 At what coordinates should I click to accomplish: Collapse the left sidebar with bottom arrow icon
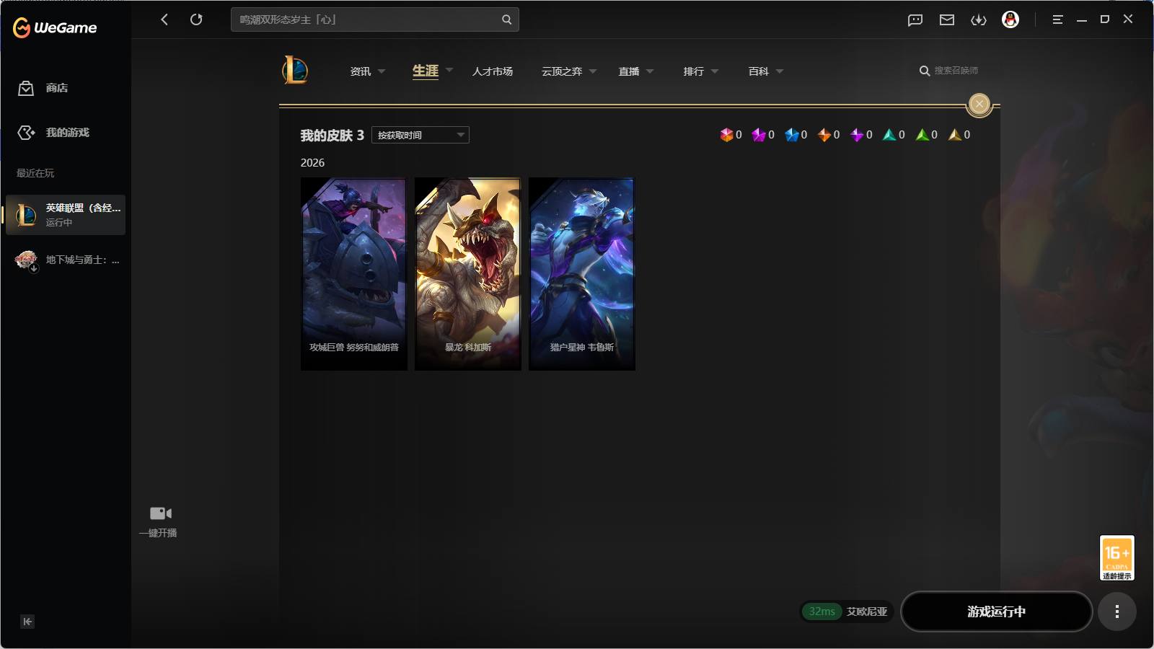point(27,622)
